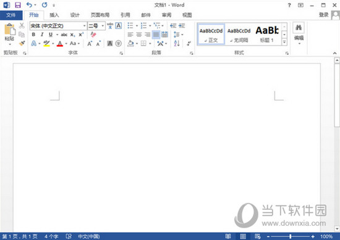Select the Format Painter brush
Screen dimensions: 340x240
22,43
